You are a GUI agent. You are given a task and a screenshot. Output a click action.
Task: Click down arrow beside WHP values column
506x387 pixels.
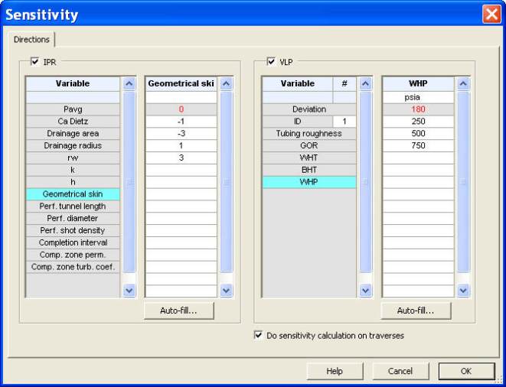pyautogui.click(x=463, y=291)
